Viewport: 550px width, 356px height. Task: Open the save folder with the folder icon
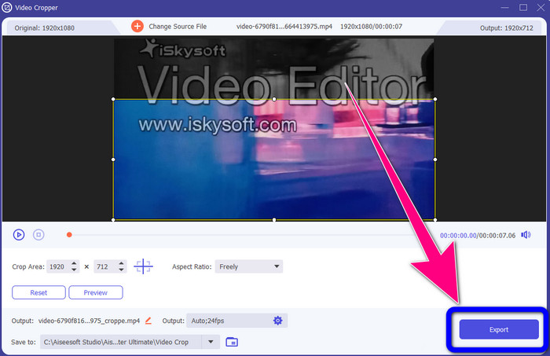pyautogui.click(x=232, y=342)
